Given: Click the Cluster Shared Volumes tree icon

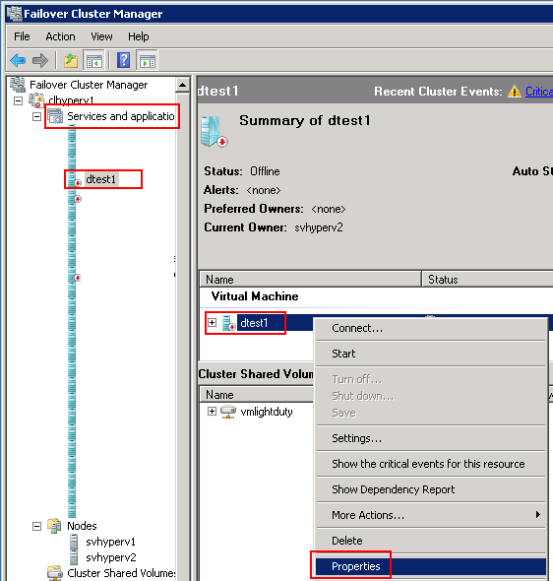Looking at the screenshot, I should pos(55,573).
